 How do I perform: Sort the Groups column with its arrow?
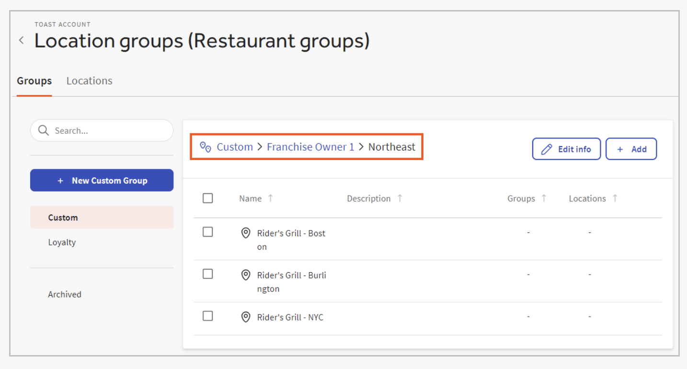pos(544,198)
